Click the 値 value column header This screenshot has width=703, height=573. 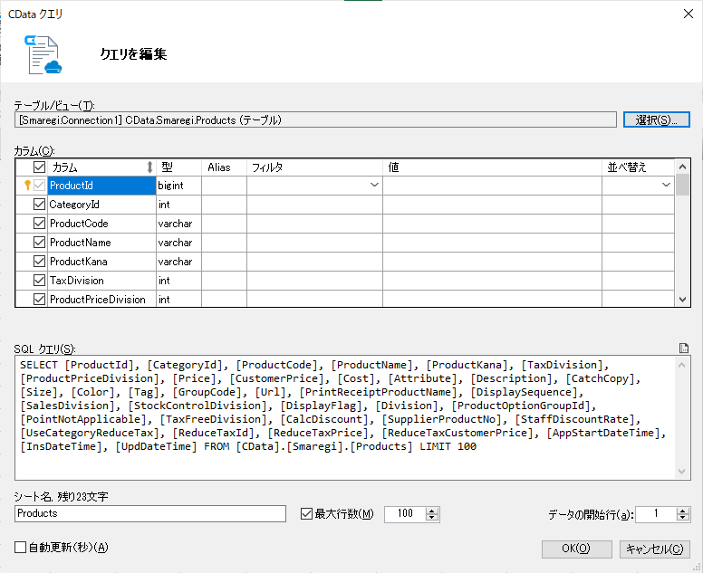tap(492, 167)
